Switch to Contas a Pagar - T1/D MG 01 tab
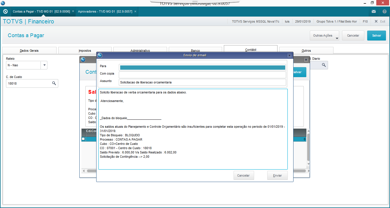 coord(41,11)
